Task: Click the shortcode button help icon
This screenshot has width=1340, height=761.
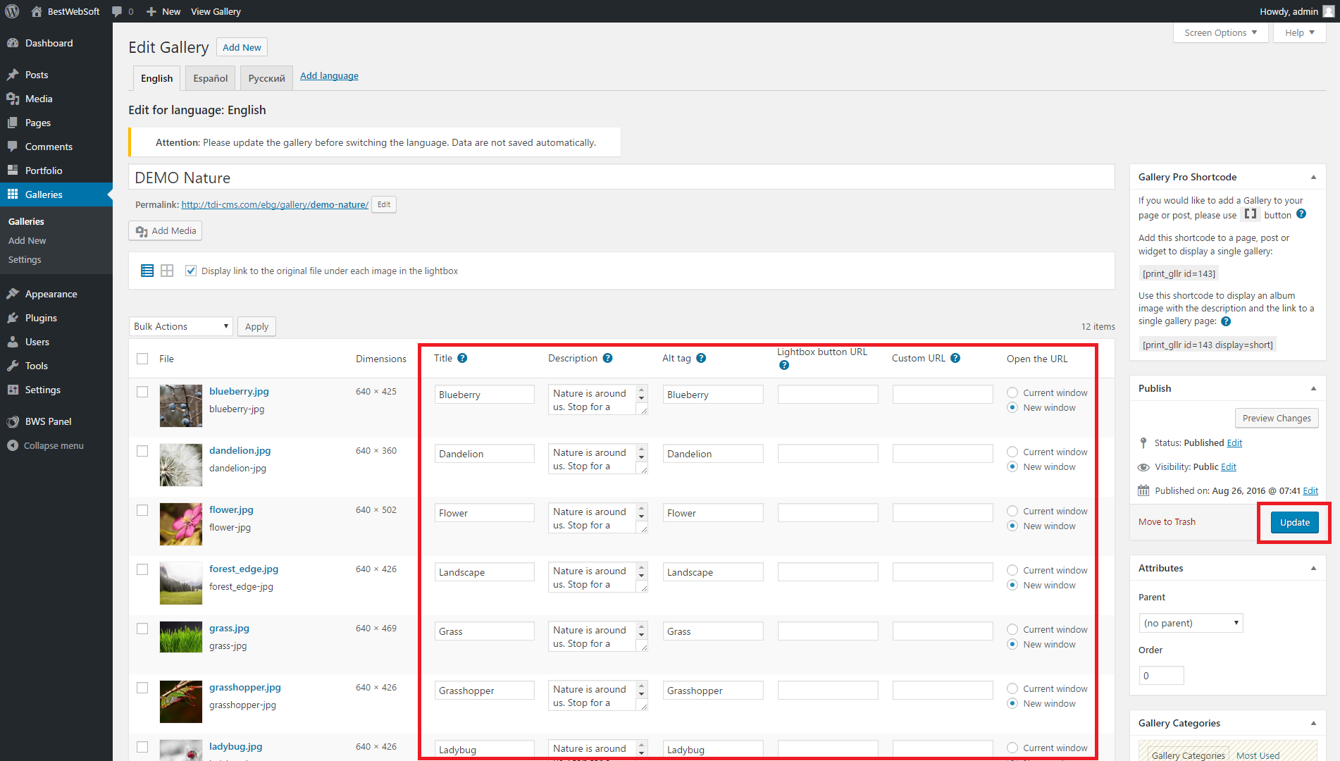Action: click(1301, 214)
